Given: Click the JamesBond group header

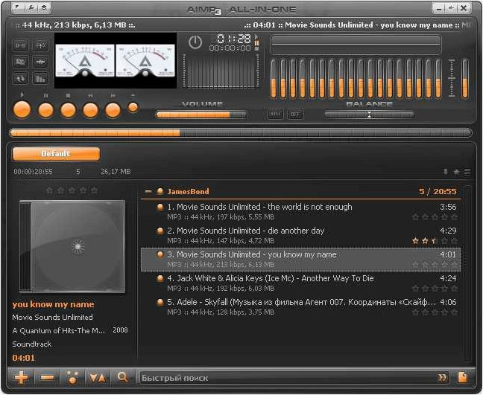Looking at the screenshot, I should tap(300, 191).
